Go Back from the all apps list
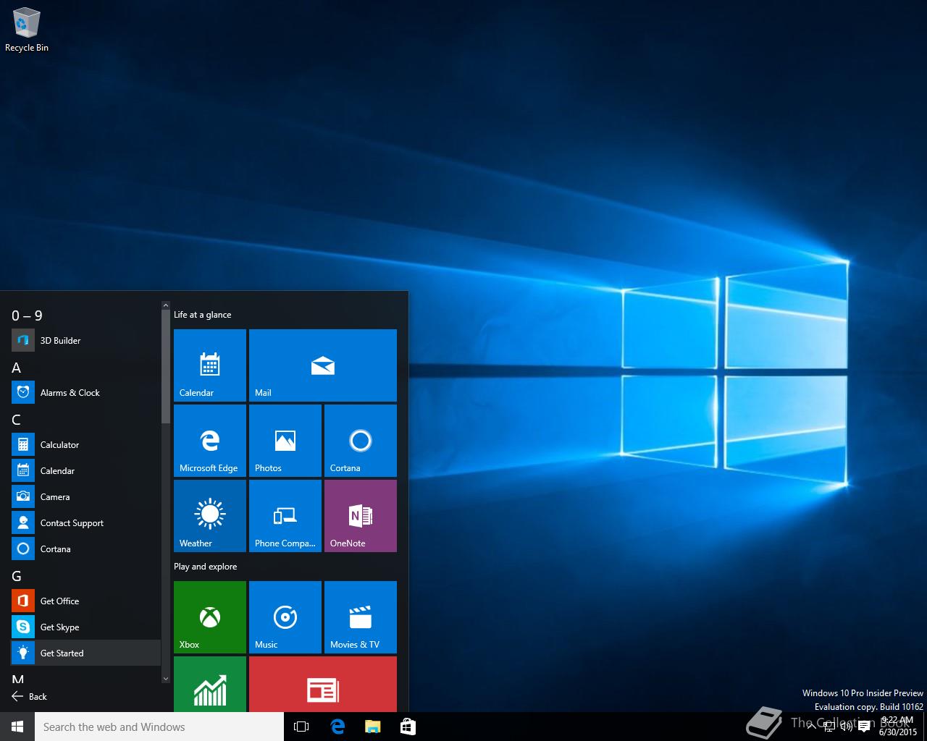Image resolution: width=927 pixels, height=741 pixels. 29,696
